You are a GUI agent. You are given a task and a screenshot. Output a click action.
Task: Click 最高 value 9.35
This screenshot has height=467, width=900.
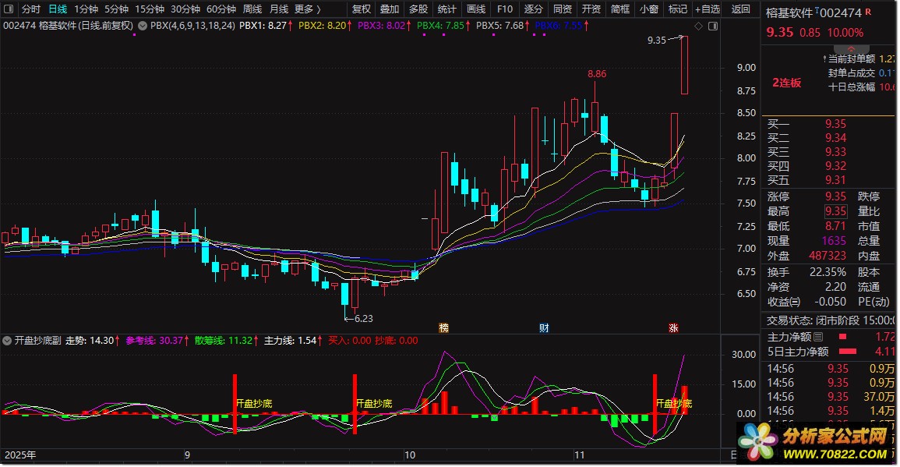point(835,211)
